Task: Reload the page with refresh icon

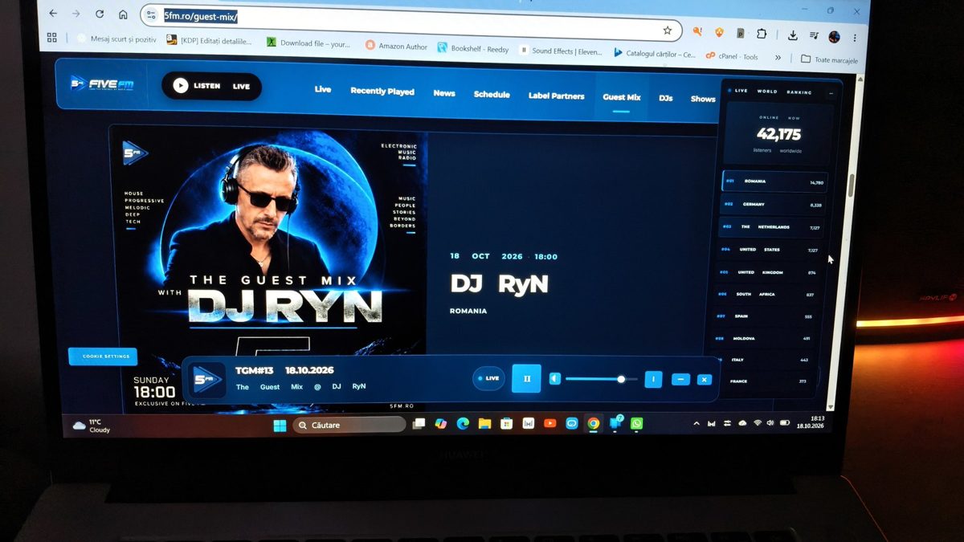Action: 100,14
